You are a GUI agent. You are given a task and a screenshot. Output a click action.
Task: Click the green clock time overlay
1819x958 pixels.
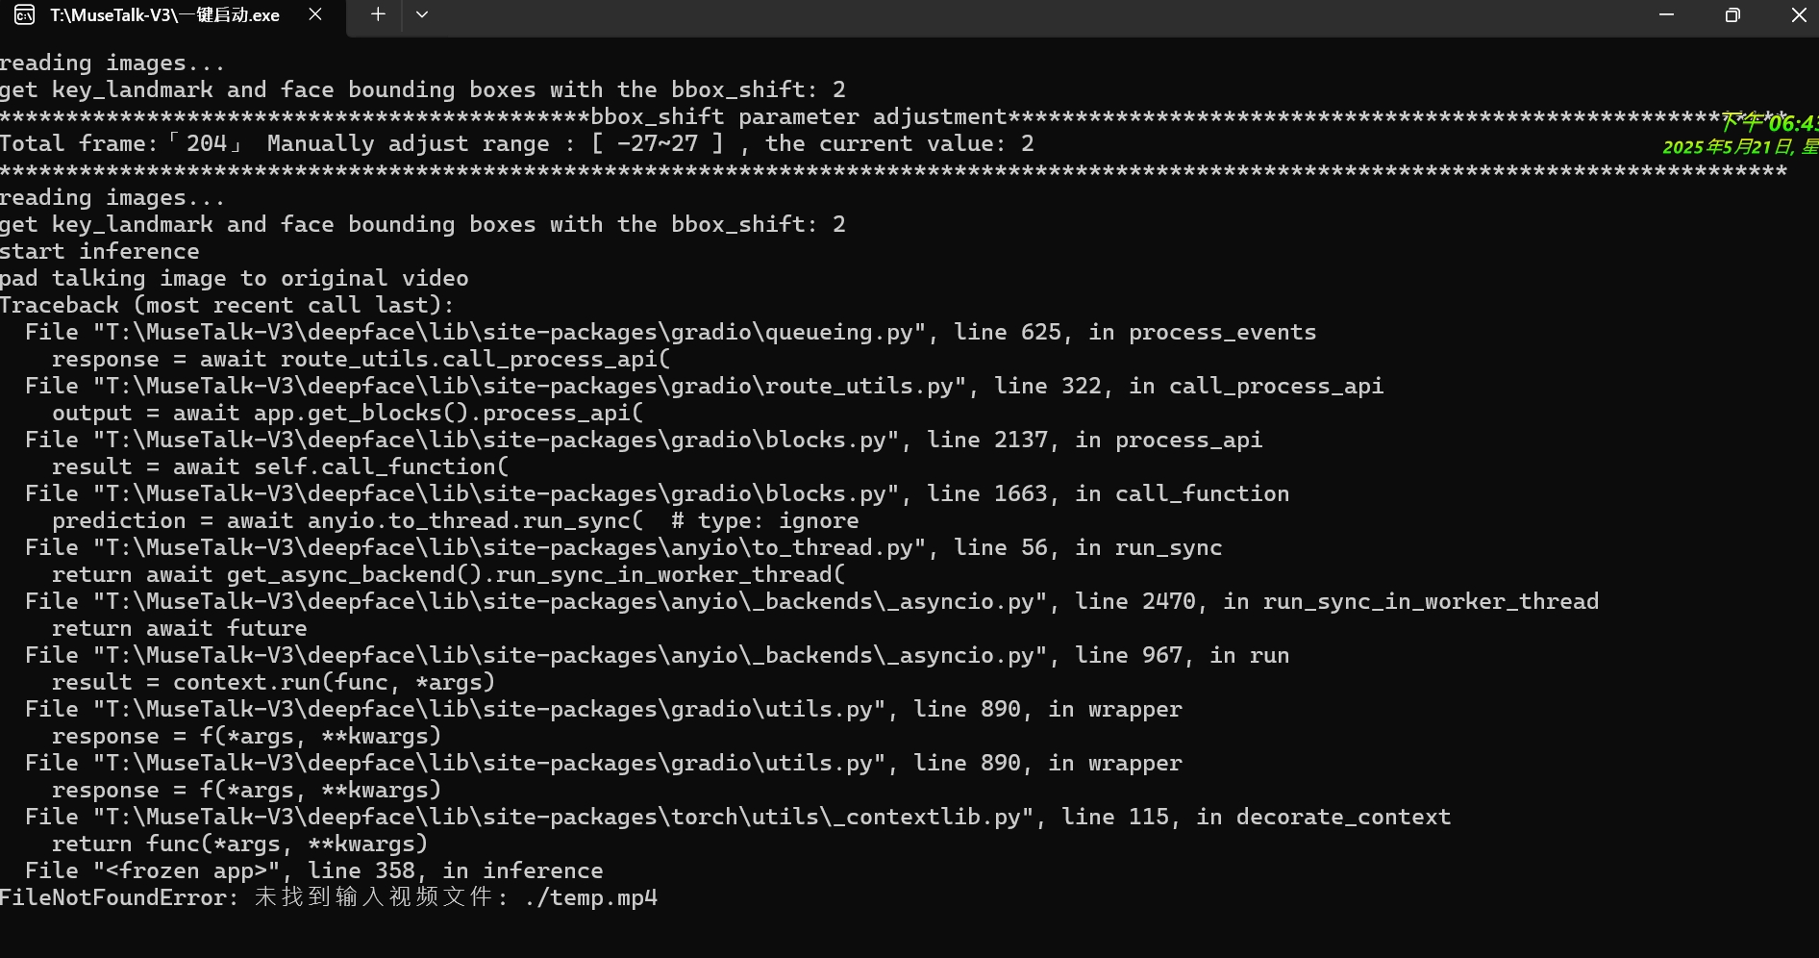point(1768,122)
